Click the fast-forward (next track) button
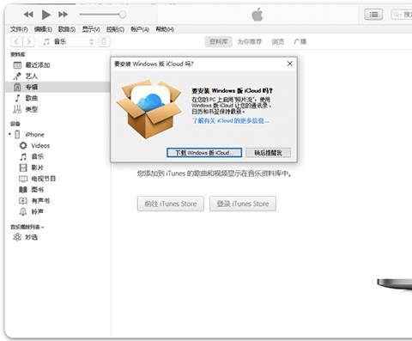The height and width of the screenshot is (341, 412). (64, 15)
